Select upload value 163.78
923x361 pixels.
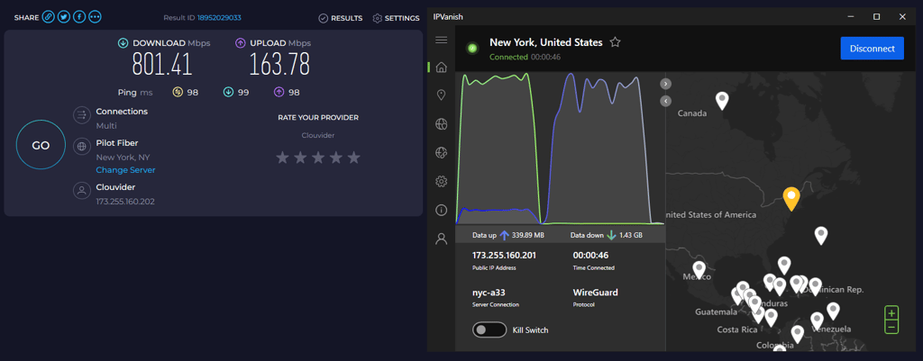click(x=279, y=64)
